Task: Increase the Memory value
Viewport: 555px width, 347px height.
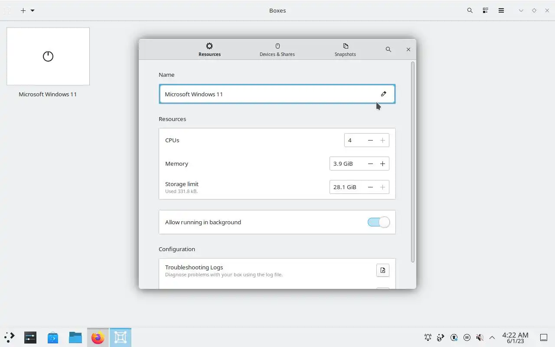Action: (382, 164)
